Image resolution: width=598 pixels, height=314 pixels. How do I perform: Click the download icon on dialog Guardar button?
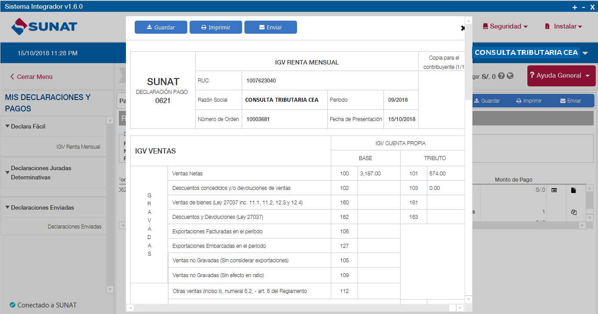[x=150, y=27]
